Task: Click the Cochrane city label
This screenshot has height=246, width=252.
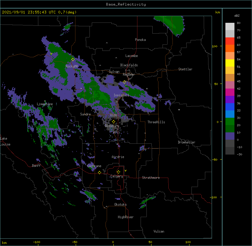Action: point(94,166)
